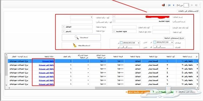Image resolution: width=203 pixels, height=101 pixels.
Task: Tick the Gregorian start date checkbox
Action: pyautogui.click(x=155, y=42)
